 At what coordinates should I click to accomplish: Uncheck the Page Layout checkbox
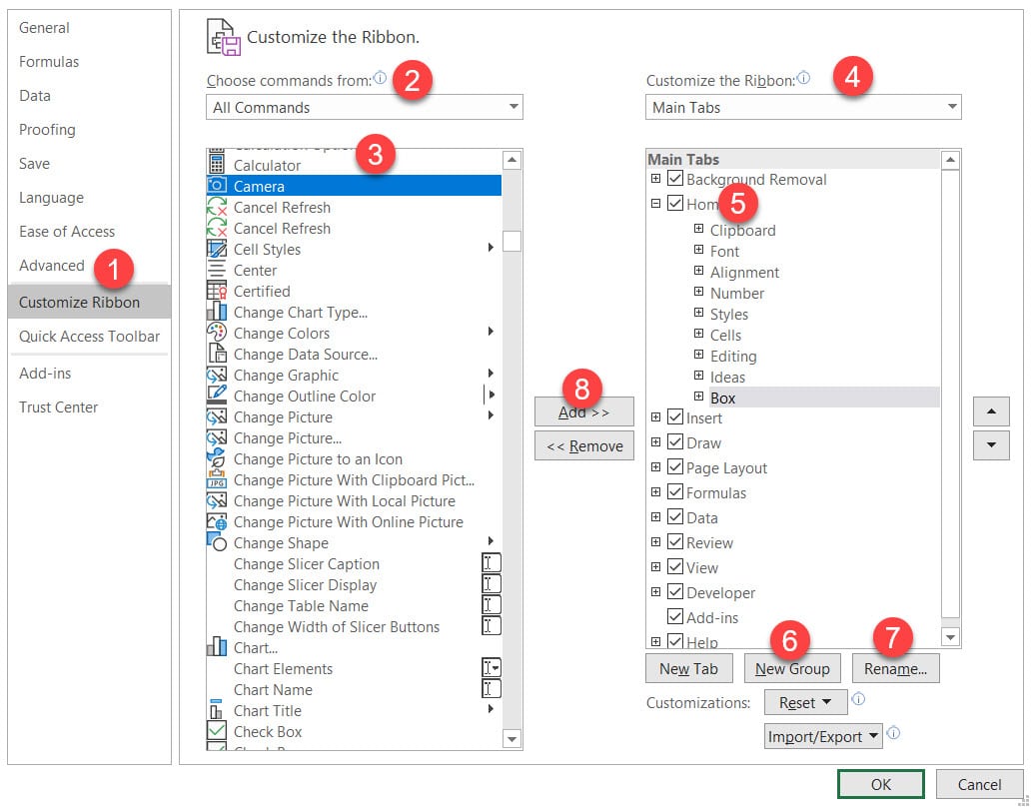tap(675, 466)
